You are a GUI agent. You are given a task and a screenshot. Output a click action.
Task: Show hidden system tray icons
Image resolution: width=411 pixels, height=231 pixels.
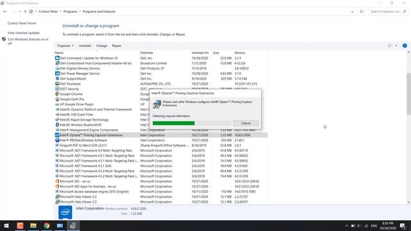coord(347,226)
